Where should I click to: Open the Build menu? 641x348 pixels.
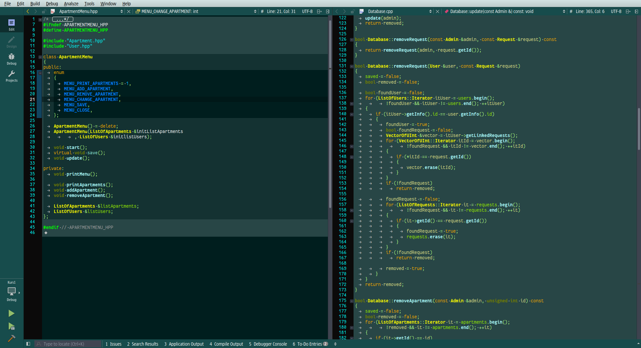(35, 4)
